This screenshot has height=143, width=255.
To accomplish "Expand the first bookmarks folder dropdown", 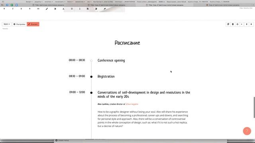I will coord(29,2).
